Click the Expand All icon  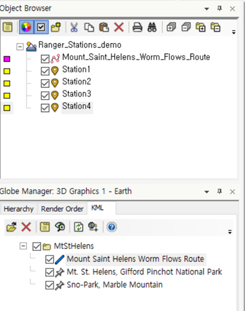pyautogui.click(x=171, y=27)
